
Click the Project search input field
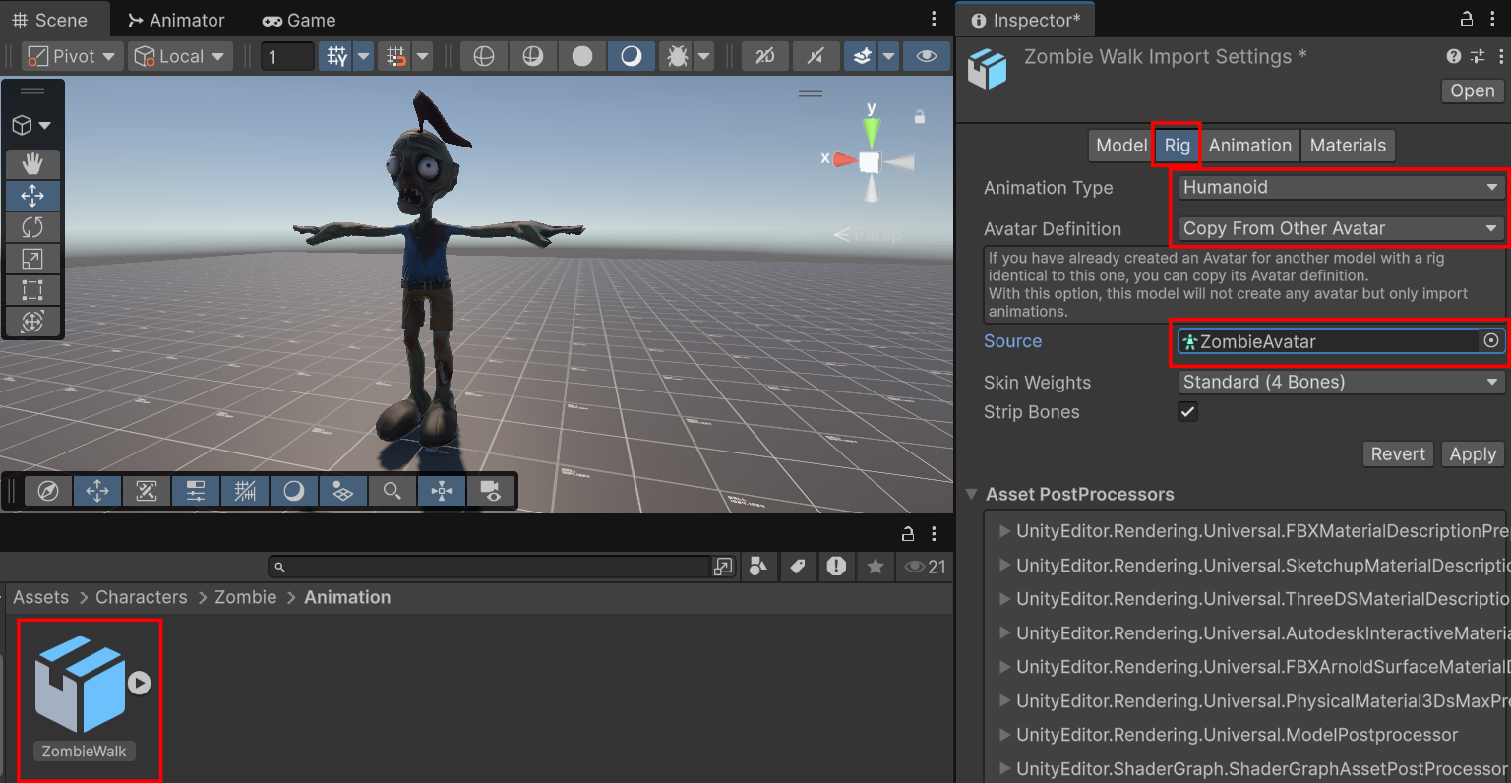click(x=489, y=567)
